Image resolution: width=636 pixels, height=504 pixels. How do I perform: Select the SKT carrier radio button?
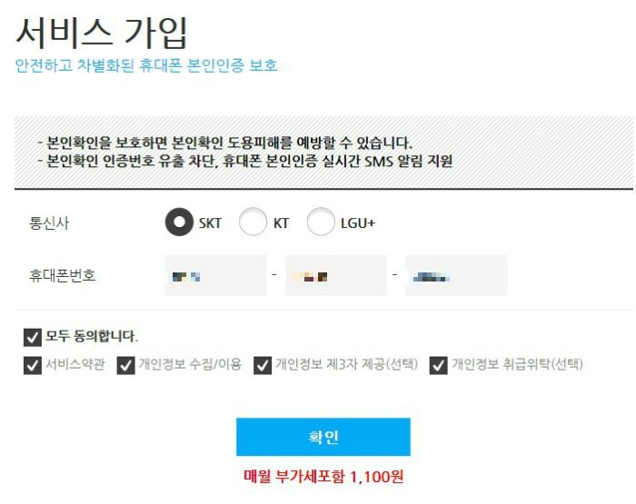tap(179, 222)
